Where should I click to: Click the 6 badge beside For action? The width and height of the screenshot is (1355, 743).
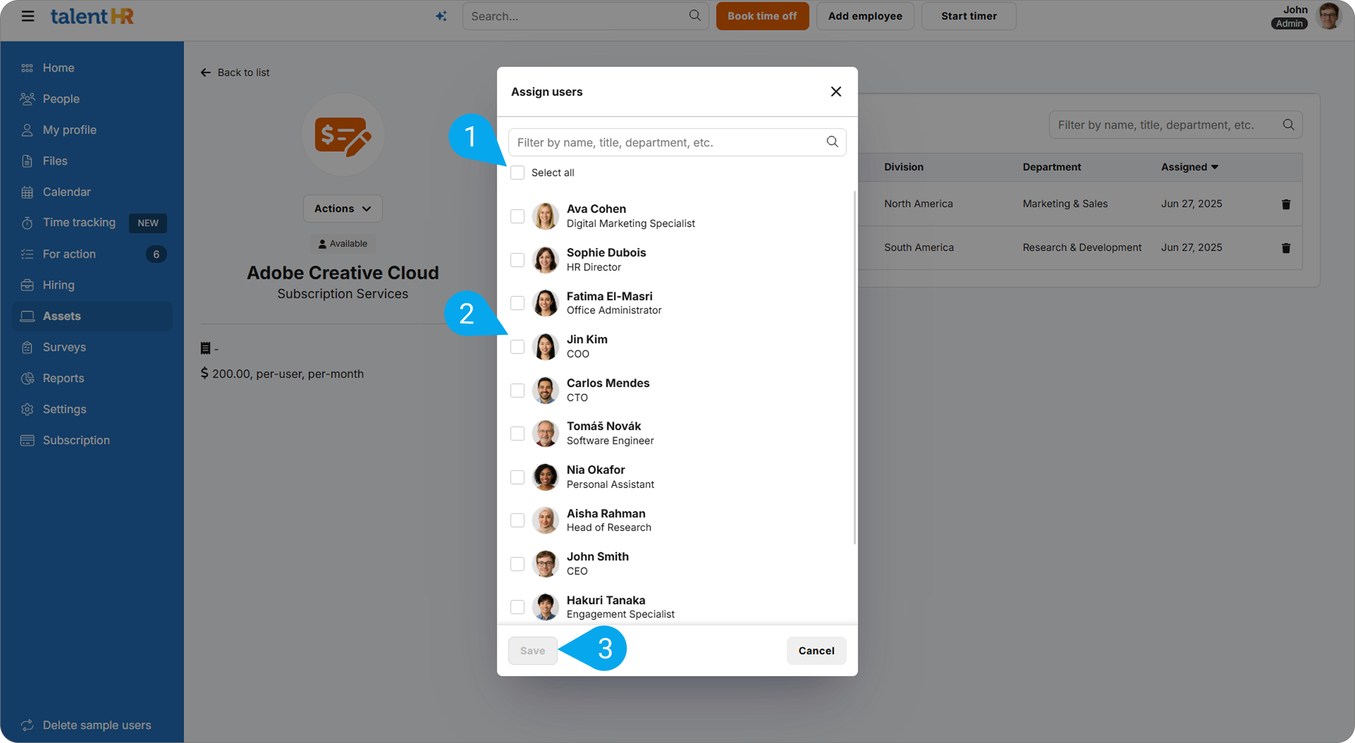pyautogui.click(x=156, y=254)
